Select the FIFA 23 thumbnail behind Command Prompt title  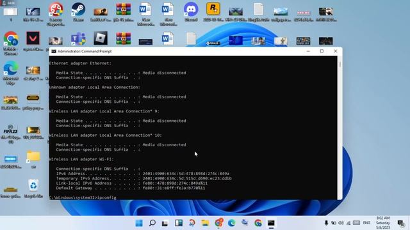click(213, 43)
